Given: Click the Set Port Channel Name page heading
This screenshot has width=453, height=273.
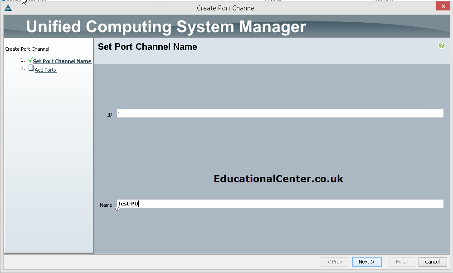Looking at the screenshot, I should click(x=147, y=47).
